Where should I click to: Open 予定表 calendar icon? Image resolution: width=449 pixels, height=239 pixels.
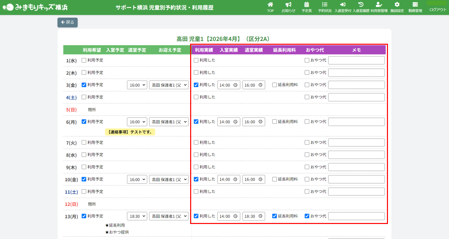307,7
